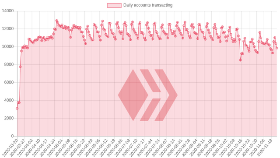The image size is (280, 158).
Task: Click the 2020-11-13 x-axis date label
Action: tap(265, 147)
